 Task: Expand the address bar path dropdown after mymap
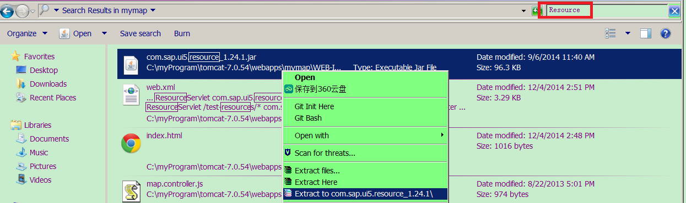click(153, 10)
